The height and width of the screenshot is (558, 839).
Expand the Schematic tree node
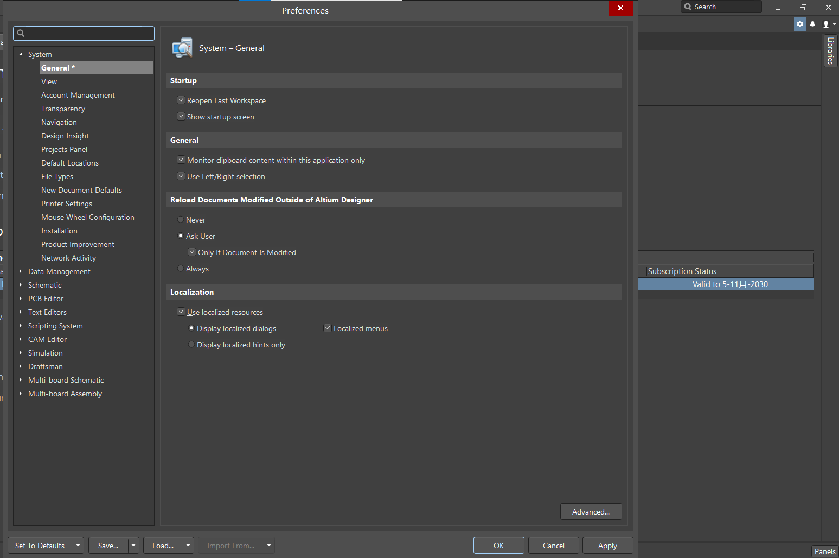[x=21, y=285]
